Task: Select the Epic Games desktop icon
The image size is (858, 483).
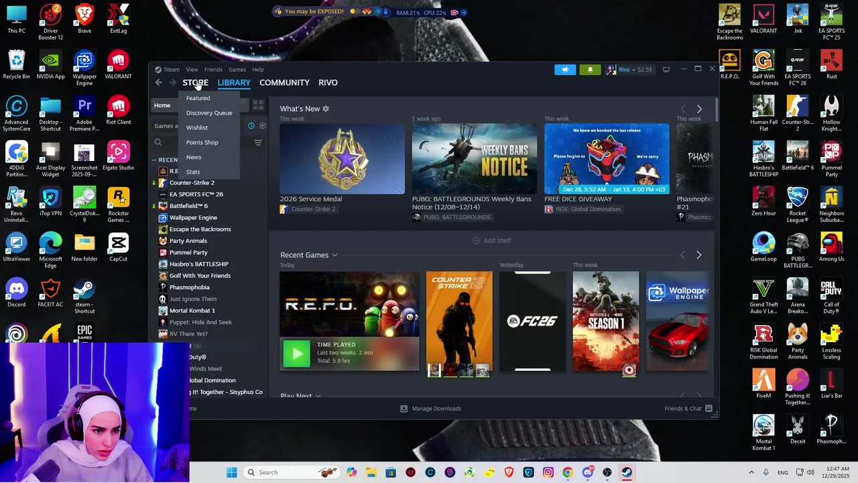Action: [84, 332]
